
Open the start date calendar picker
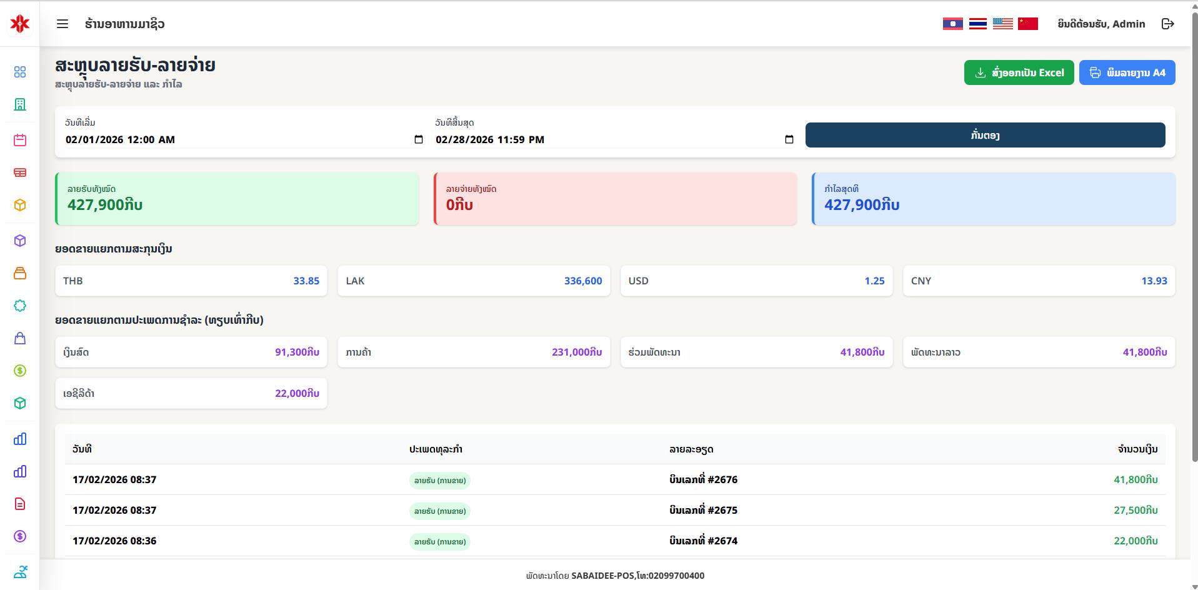419,139
